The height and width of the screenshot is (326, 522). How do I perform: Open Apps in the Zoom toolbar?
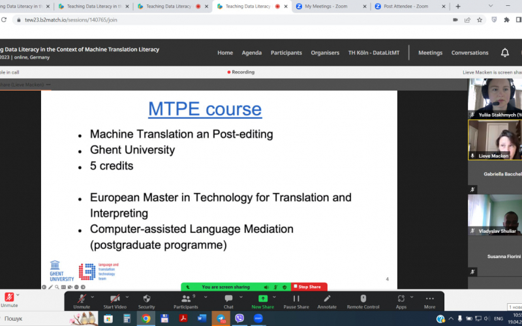pyautogui.click(x=401, y=302)
